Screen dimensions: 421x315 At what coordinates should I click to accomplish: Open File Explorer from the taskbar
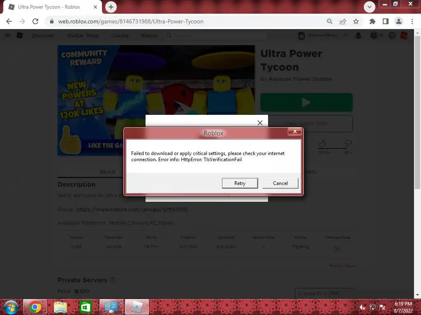click(60, 307)
